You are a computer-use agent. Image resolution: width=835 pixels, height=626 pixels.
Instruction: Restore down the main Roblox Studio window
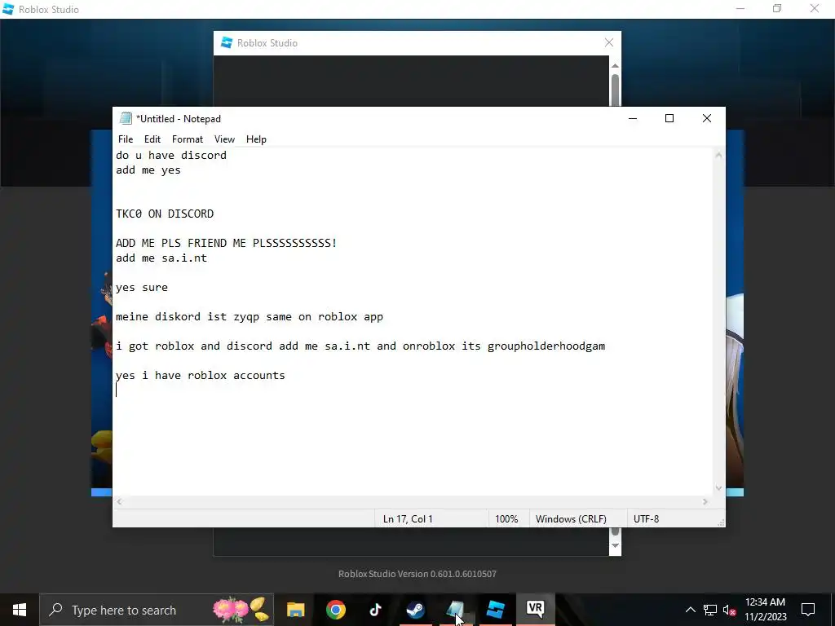[777, 8]
